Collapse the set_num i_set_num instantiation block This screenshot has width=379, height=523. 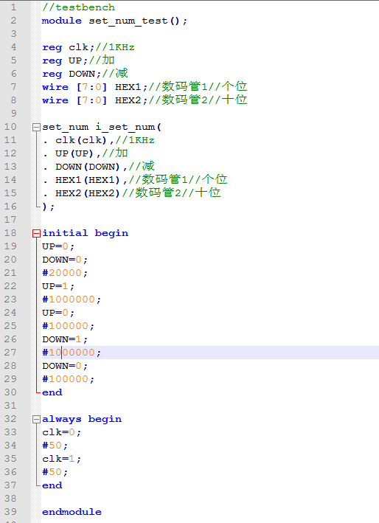point(36,127)
